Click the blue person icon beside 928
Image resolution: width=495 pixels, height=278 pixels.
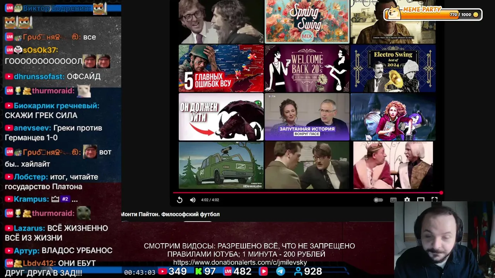298,271
